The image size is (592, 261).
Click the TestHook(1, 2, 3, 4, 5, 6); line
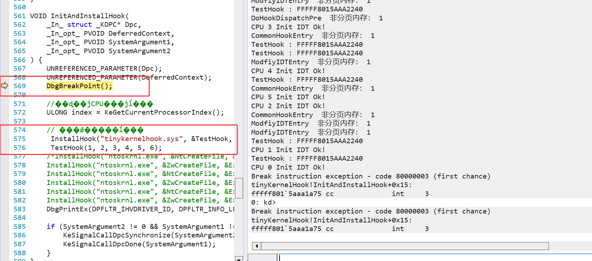106,148
